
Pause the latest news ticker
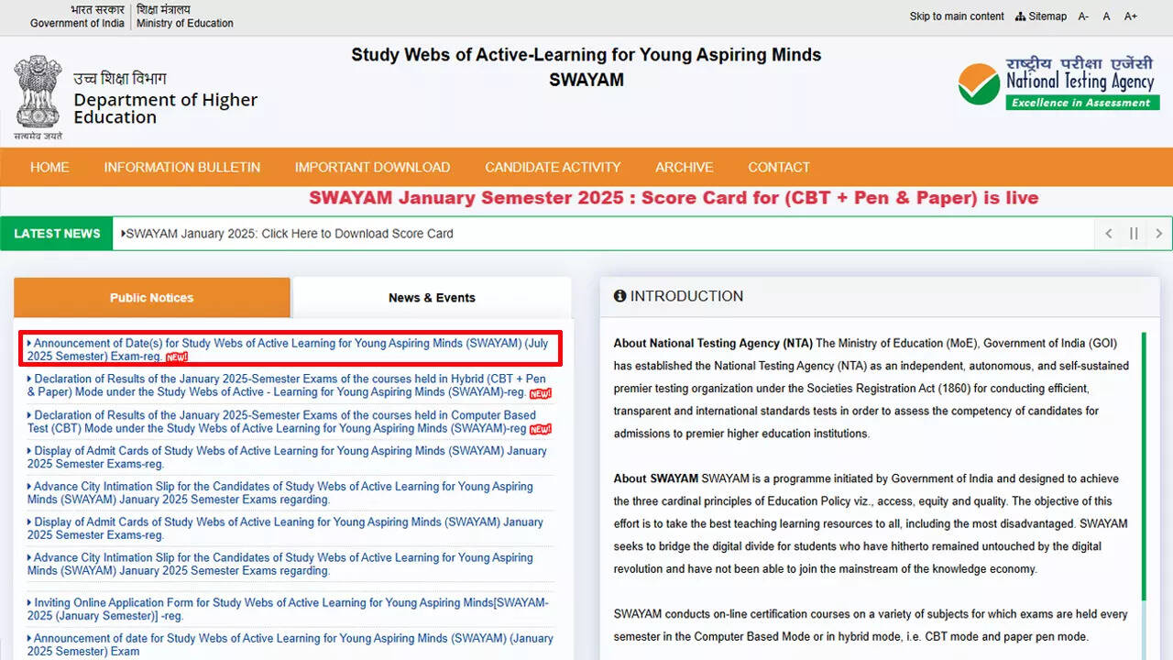pyautogui.click(x=1134, y=234)
